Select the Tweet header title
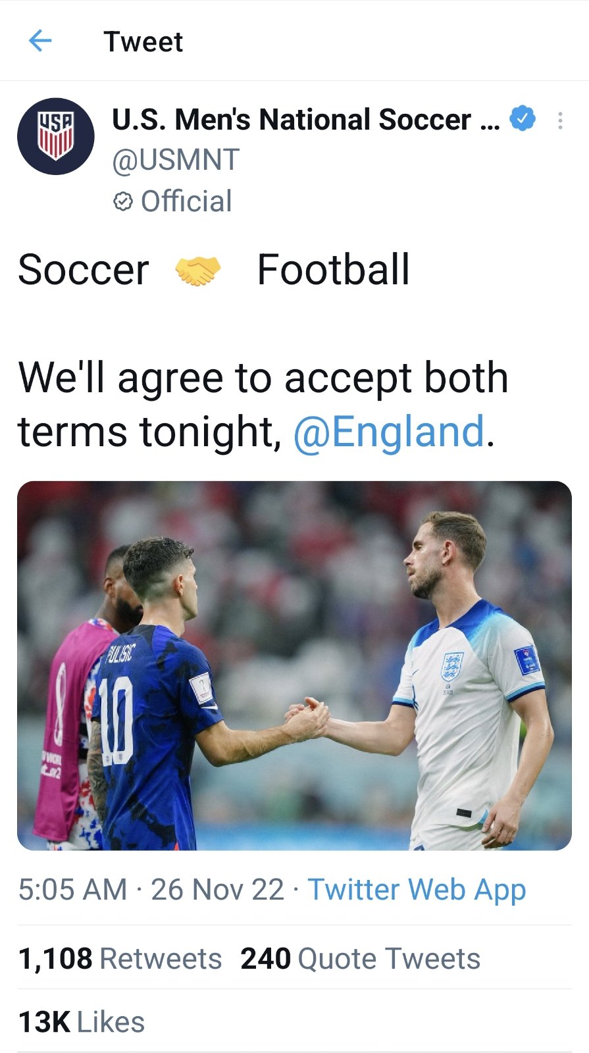 coord(143,41)
